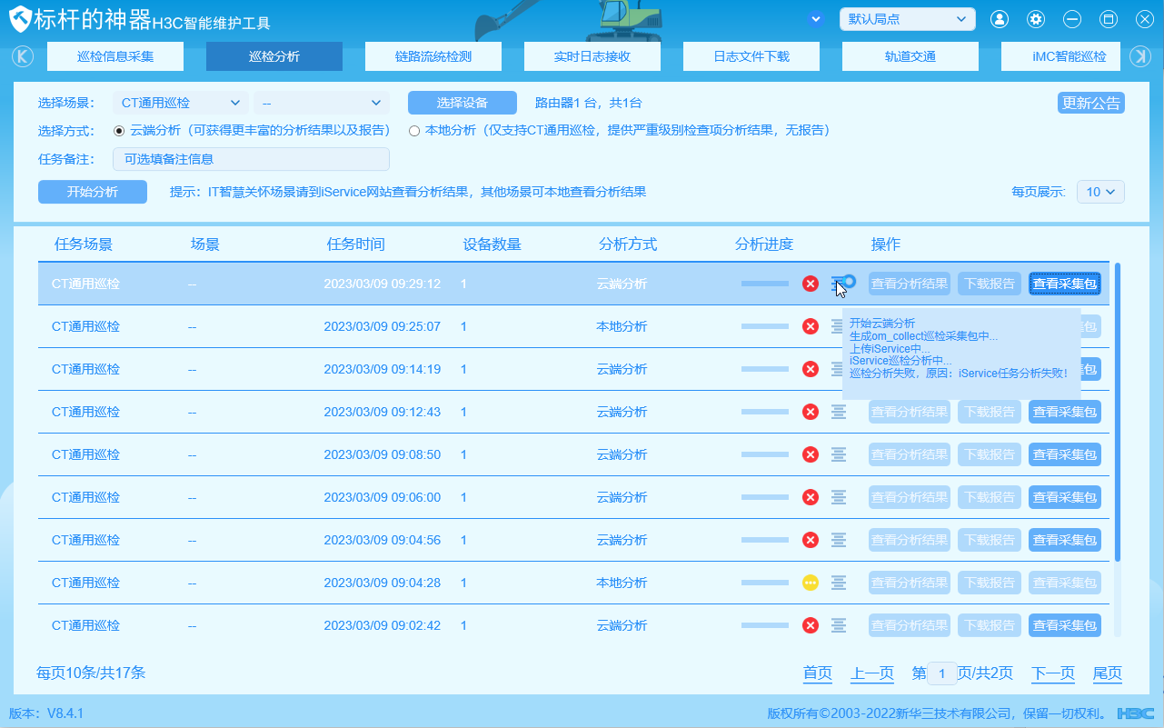Click the progress bar of the 09:08:50 task
This screenshot has width=1164, height=728.
pos(765,454)
